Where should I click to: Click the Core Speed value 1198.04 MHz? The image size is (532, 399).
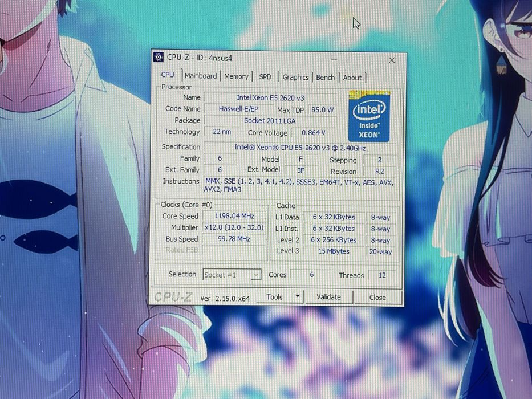click(x=234, y=216)
